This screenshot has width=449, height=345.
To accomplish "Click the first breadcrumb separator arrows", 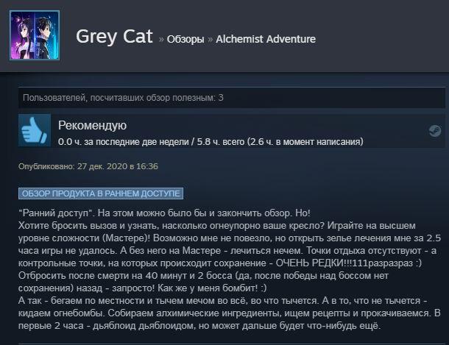I will (x=161, y=40).
